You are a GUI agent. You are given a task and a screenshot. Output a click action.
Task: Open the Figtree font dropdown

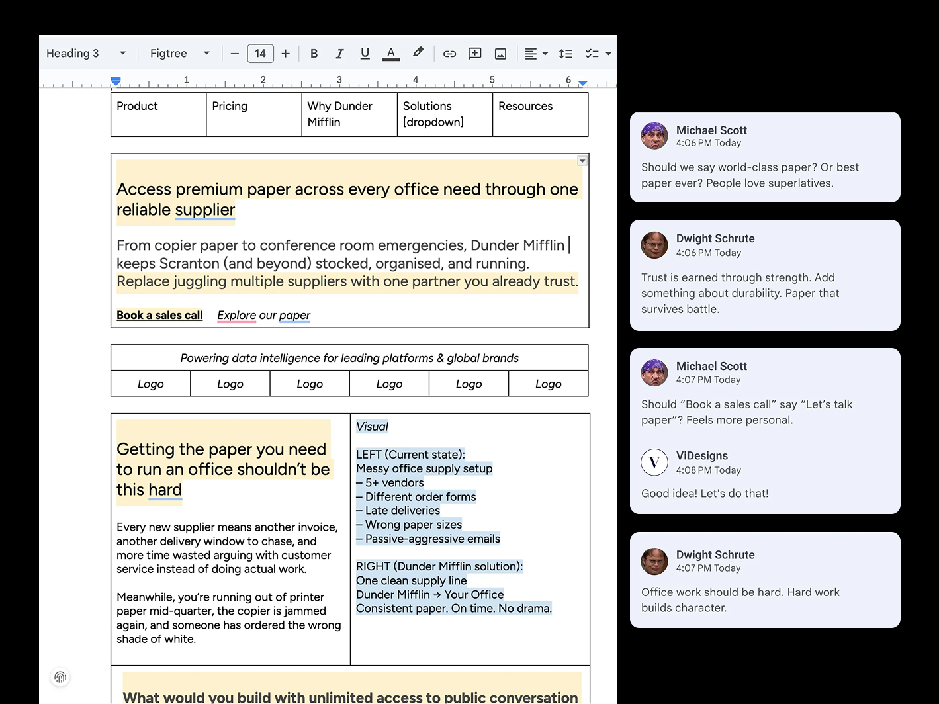pos(206,54)
